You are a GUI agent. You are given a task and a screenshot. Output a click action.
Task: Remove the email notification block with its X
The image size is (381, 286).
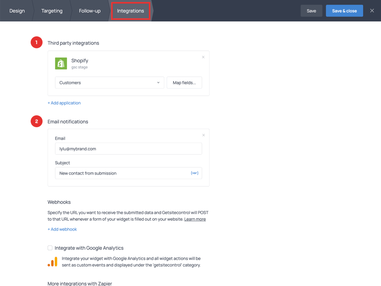pos(203,135)
